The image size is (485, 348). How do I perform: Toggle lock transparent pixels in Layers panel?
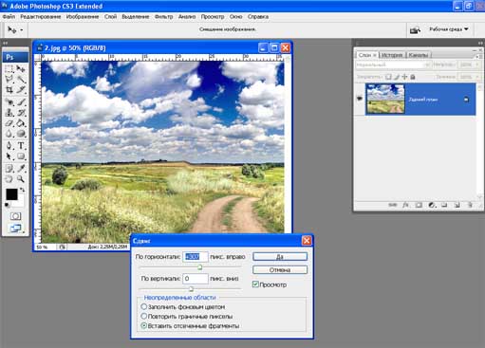point(388,77)
